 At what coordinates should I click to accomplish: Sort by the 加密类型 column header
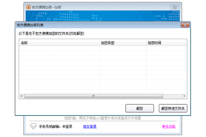coord(123,43)
